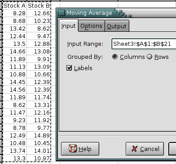Select the Input tab
The height and width of the screenshot is (164, 176).
(x=69, y=26)
